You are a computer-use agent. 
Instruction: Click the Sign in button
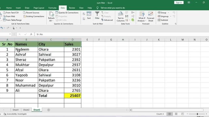(x=179, y=3)
